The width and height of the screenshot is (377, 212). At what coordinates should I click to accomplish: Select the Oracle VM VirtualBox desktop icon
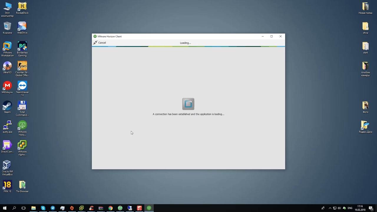click(x=7, y=168)
